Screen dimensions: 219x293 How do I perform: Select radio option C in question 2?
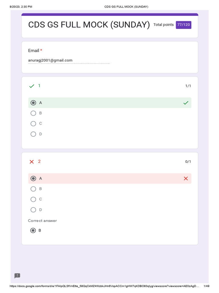[33, 199]
